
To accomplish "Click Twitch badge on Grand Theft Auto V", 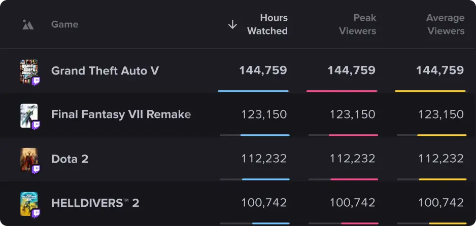I will (x=36, y=81).
